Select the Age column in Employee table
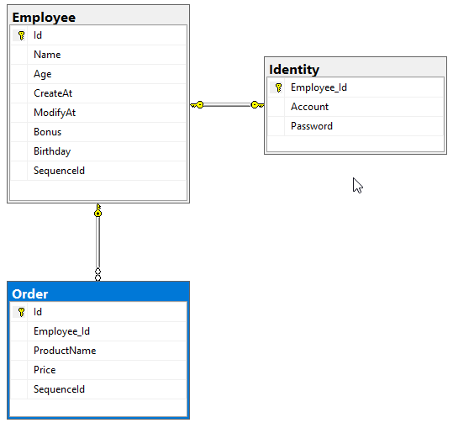 98,74
